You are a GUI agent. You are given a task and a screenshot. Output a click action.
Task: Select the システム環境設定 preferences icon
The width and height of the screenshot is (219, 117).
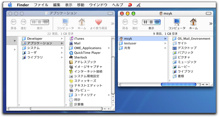point(71,76)
